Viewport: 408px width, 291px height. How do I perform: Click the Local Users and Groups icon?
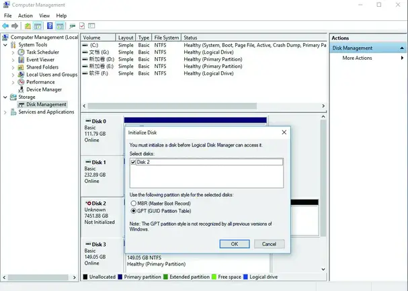pyautogui.click(x=21, y=75)
